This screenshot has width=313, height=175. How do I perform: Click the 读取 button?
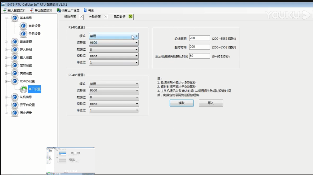point(181,103)
